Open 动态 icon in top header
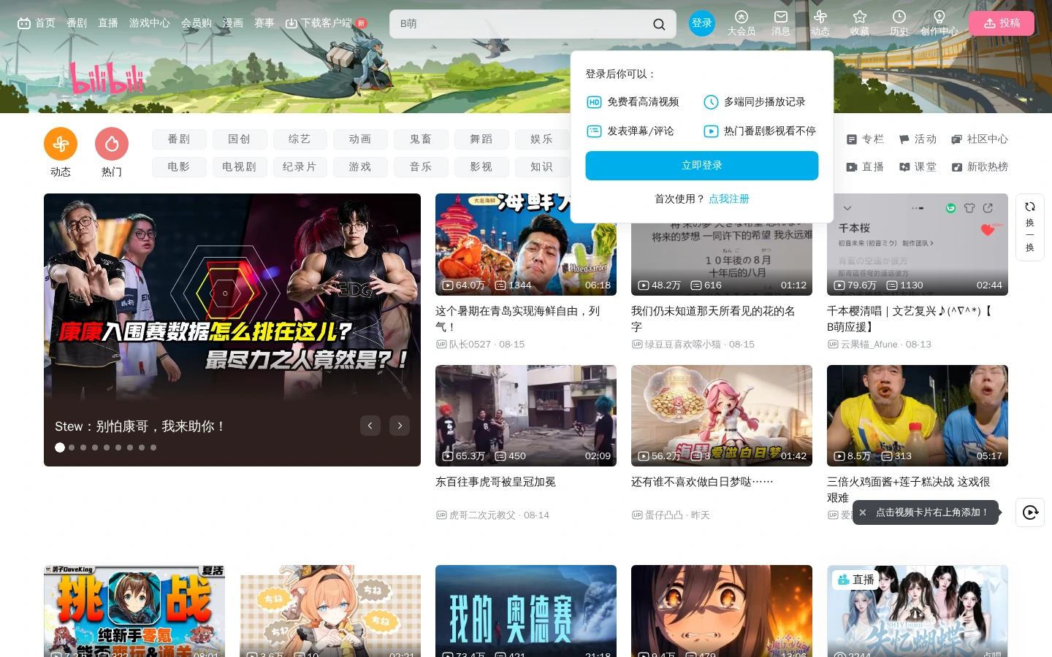 [x=820, y=23]
